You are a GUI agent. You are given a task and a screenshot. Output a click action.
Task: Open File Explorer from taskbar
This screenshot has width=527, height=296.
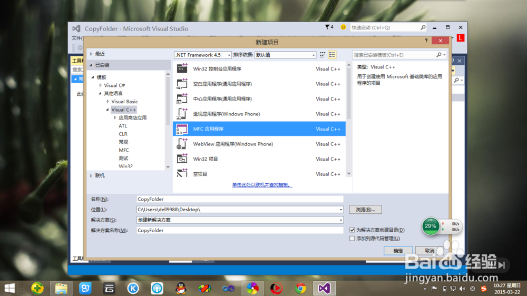click(61, 288)
